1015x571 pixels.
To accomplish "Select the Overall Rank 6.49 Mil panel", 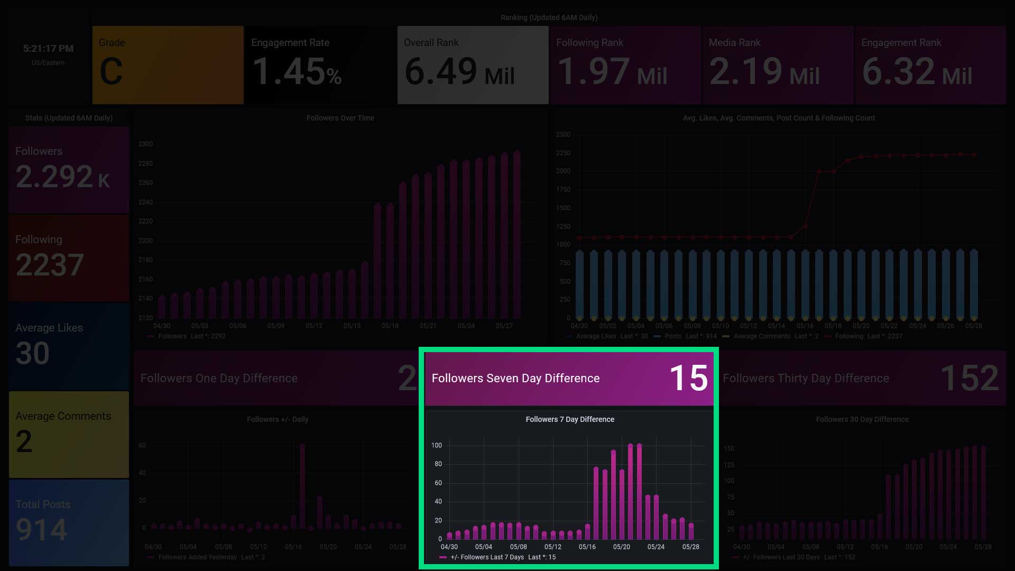I will click(x=473, y=65).
